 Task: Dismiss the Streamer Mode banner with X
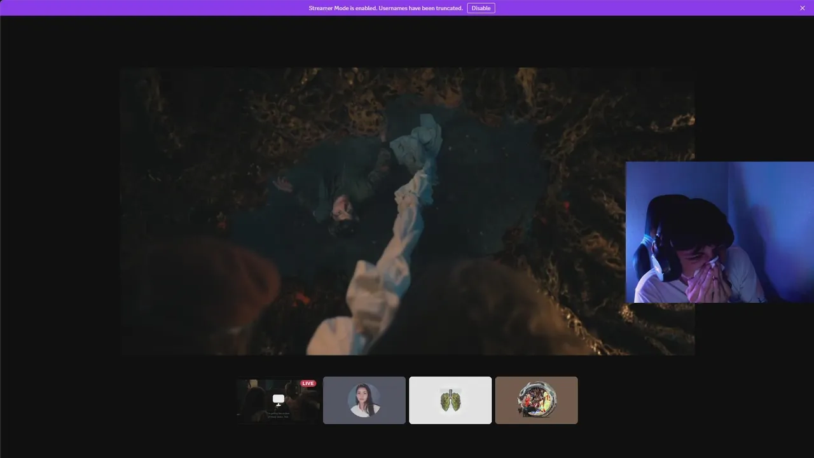[803, 8]
